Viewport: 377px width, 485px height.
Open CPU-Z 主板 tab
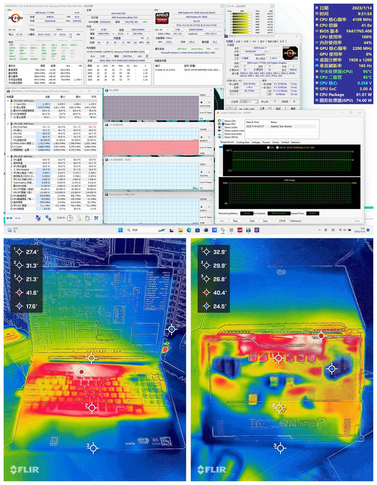tap(238, 42)
